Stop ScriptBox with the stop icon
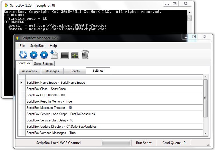215x150 pixels. [44, 55]
